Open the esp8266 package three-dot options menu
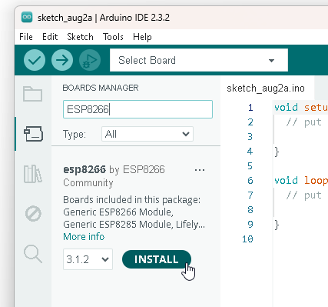This screenshot has width=328, height=307. click(x=200, y=170)
